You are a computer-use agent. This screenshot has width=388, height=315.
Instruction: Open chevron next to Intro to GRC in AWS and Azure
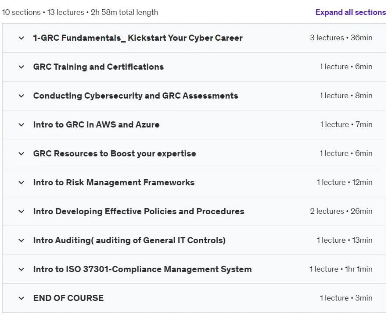[21, 125]
